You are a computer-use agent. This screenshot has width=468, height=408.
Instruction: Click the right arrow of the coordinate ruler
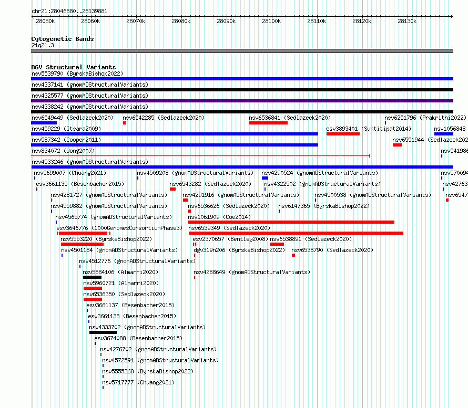(451, 16)
